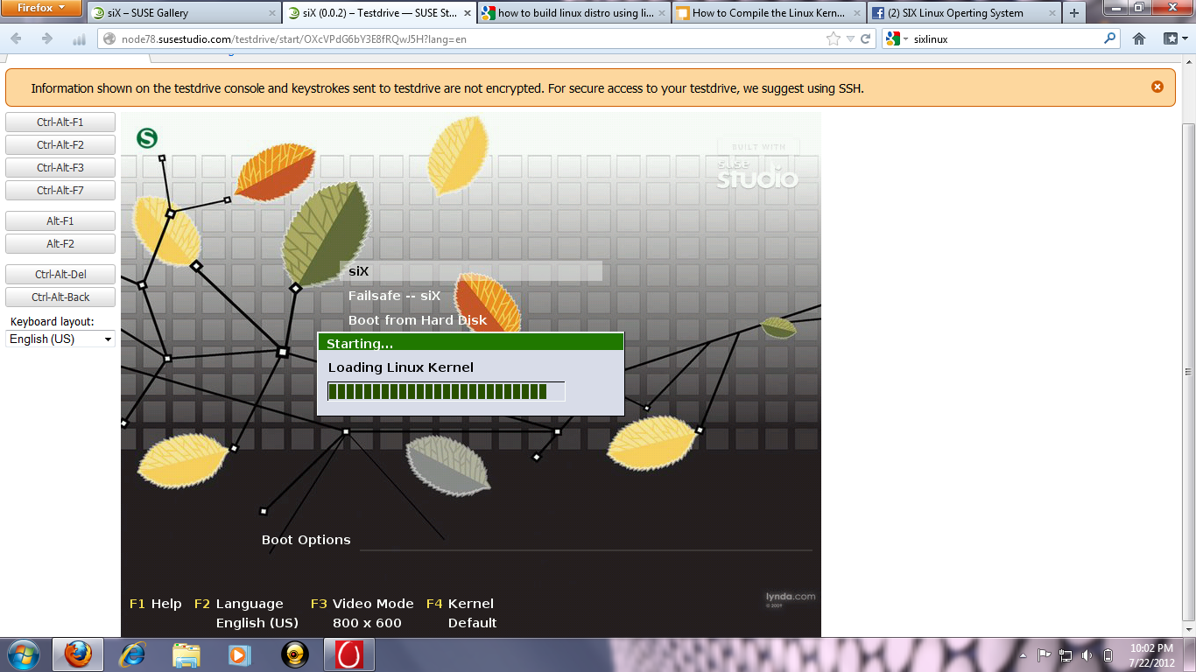Image resolution: width=1196 pixels, height=672 pixels.
Task: Open Windows Explorer folder in taskbar
Action: [186, 654]
